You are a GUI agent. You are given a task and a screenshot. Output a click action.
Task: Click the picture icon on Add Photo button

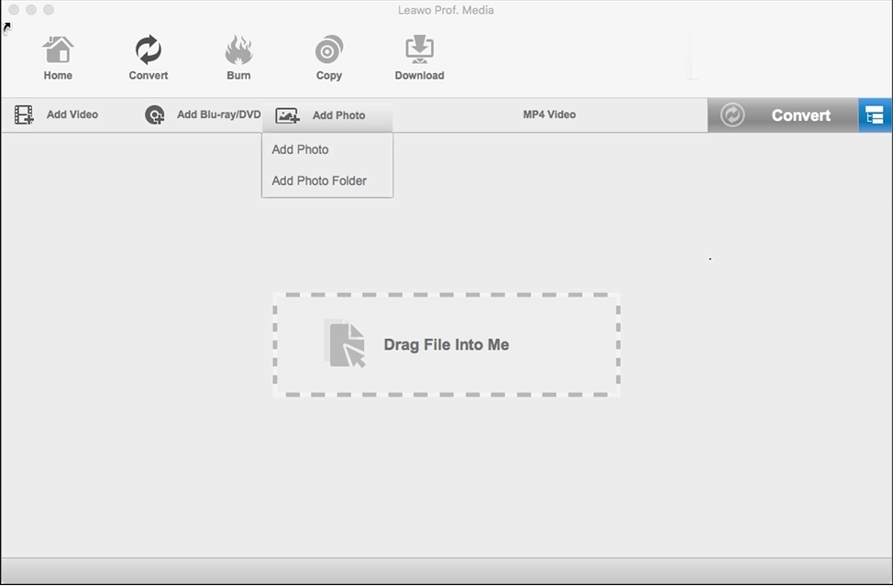pos(288,116)
